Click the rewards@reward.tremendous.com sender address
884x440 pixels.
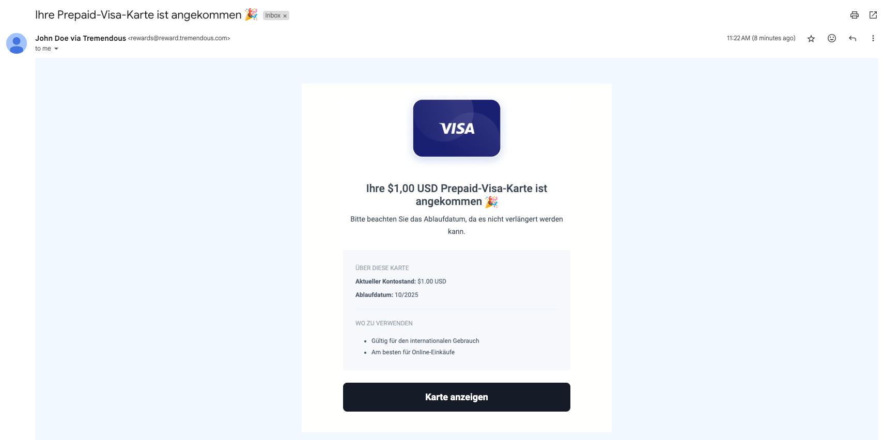point(179,38)
